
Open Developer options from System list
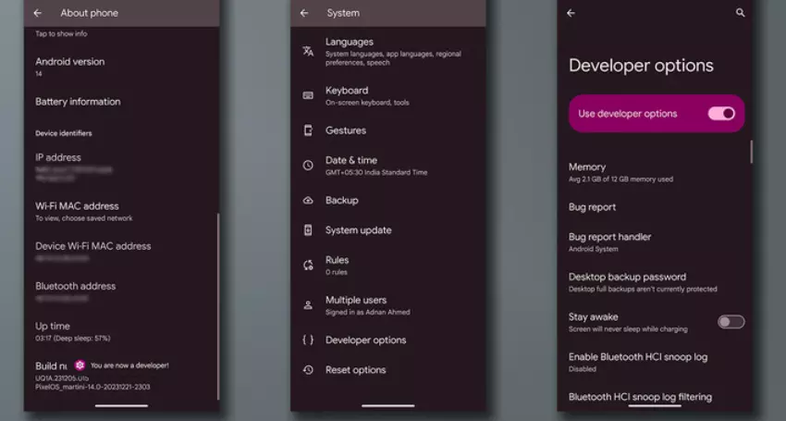click(x=388, y=341)
